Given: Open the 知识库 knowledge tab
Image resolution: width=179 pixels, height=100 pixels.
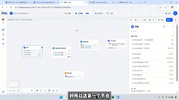Looking at the screenshot, I should coord(99,13).
